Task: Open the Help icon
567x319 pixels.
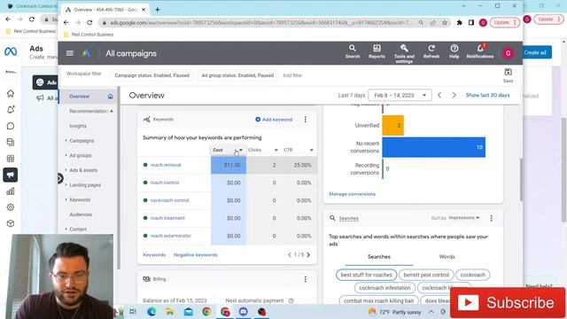Action: [454, 51]
